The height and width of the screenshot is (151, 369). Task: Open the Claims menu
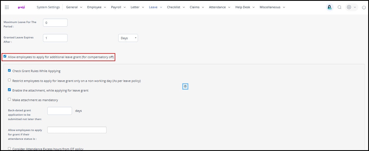coord(197,7)
